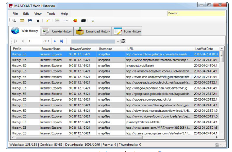Switch to Web History tab

pos(25,31)
